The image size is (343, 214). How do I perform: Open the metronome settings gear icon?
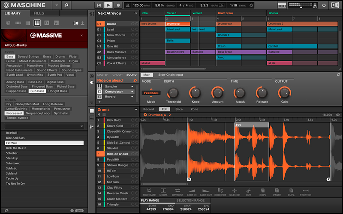251,5
